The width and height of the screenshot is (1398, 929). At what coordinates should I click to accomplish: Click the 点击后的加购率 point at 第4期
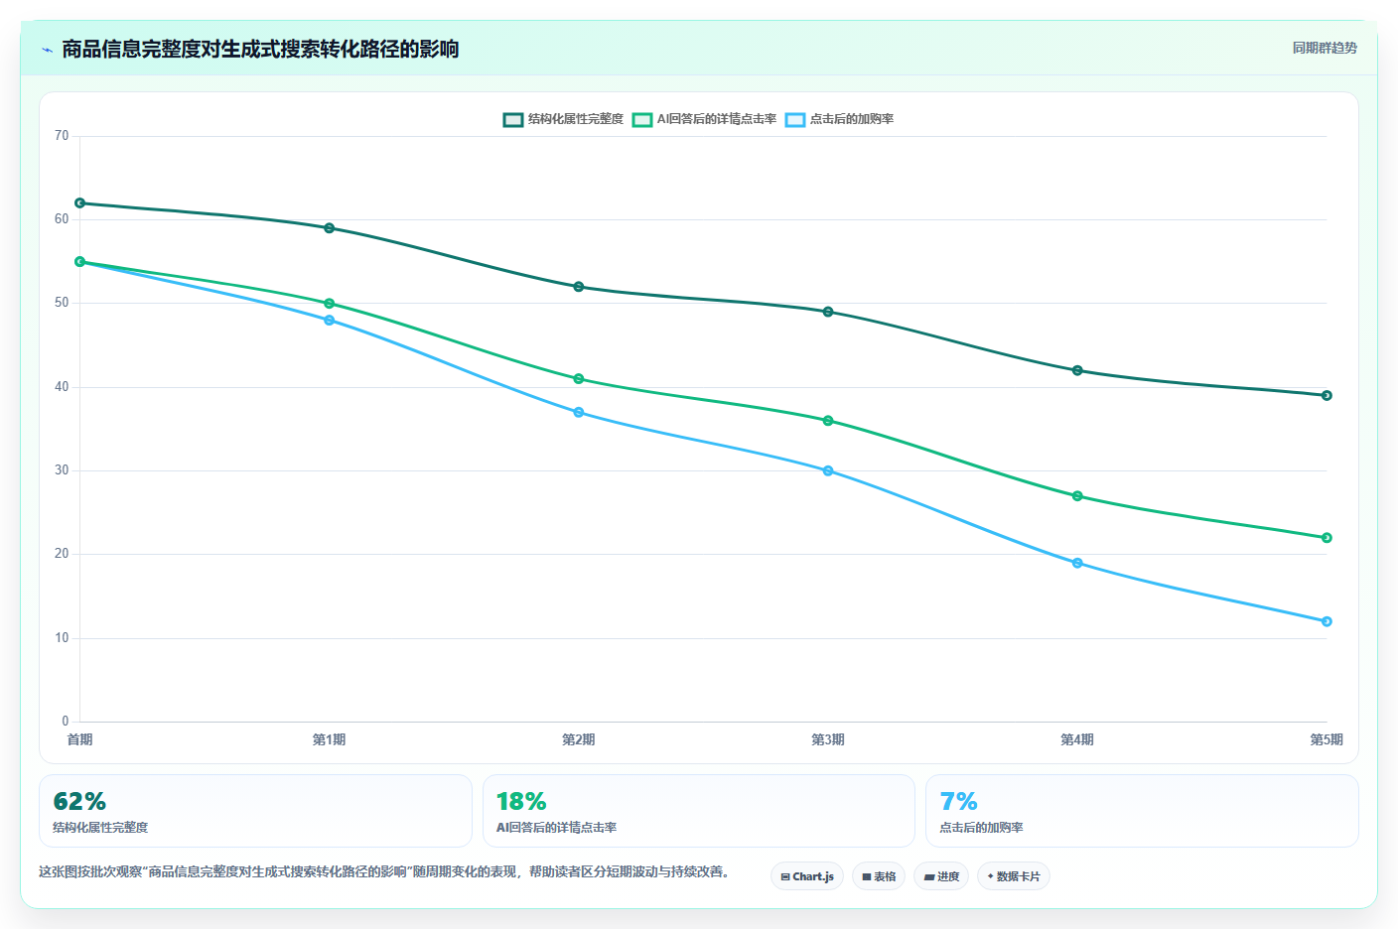pyautogui.click(x=1077, y=563)
